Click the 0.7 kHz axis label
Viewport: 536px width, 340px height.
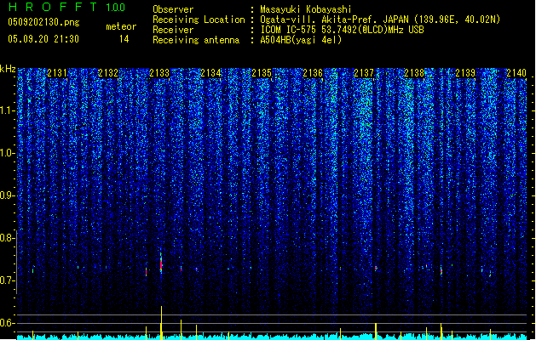coord(8,280)
